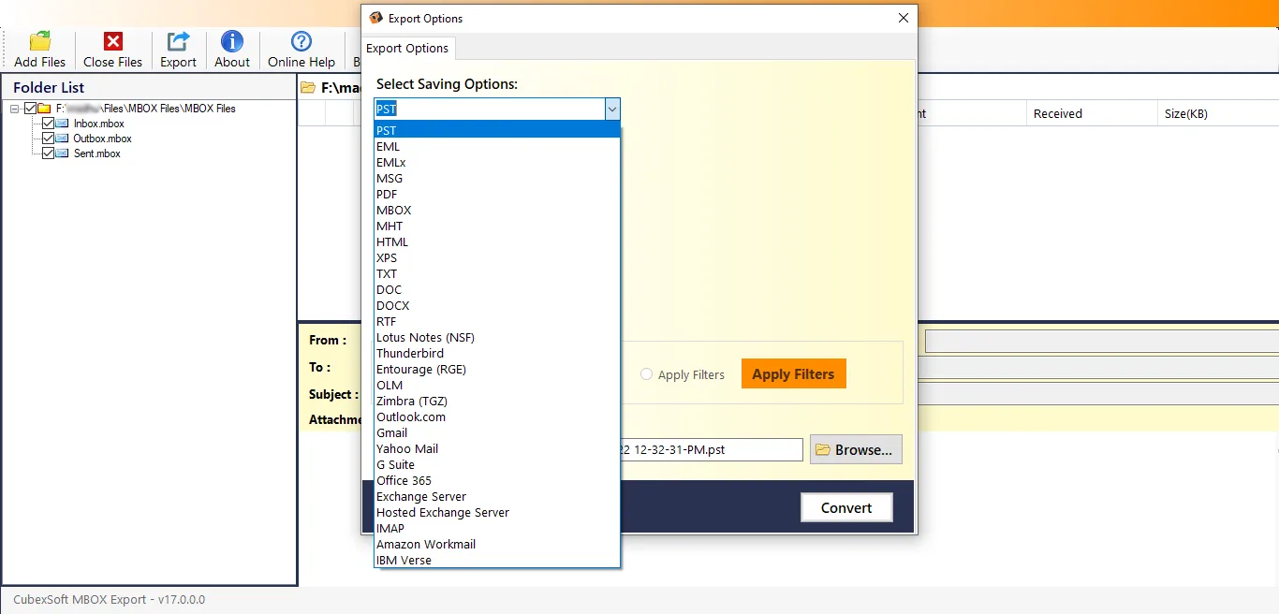Click the root MBOX Files folder icon

coord(44,109)
